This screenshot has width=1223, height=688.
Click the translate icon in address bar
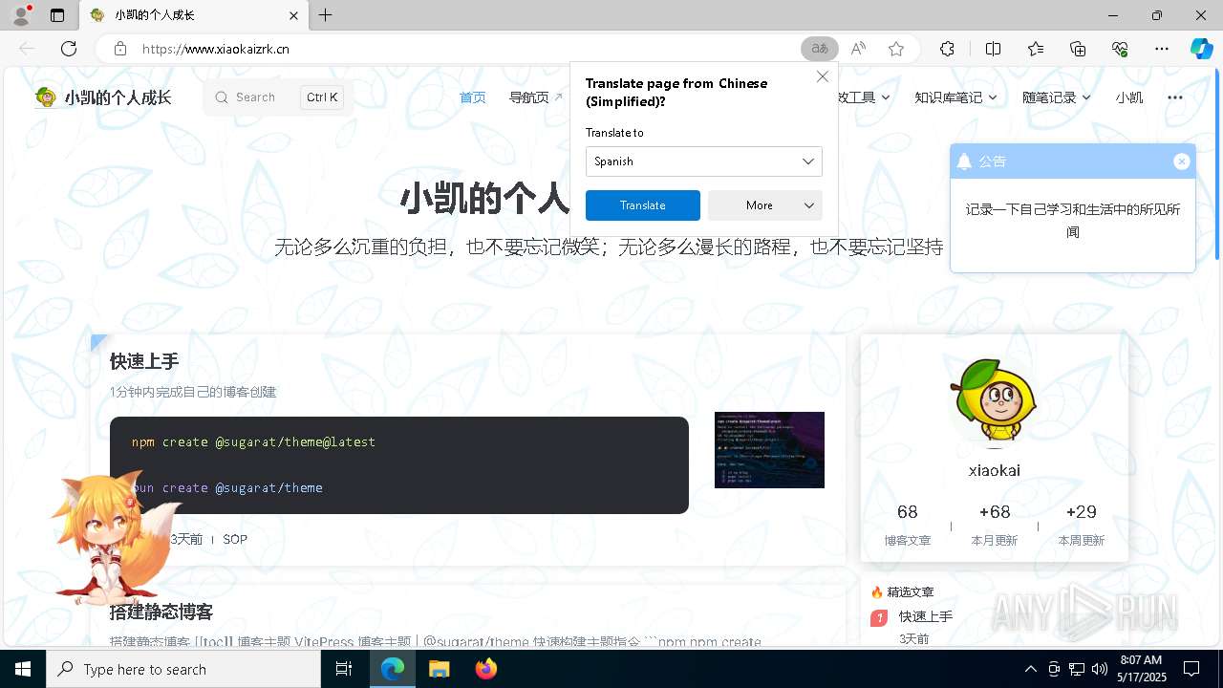click(820, 49)
